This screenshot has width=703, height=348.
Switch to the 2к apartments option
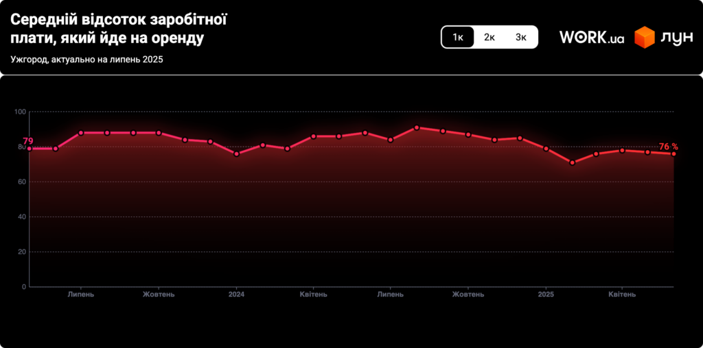click(489, 37)
